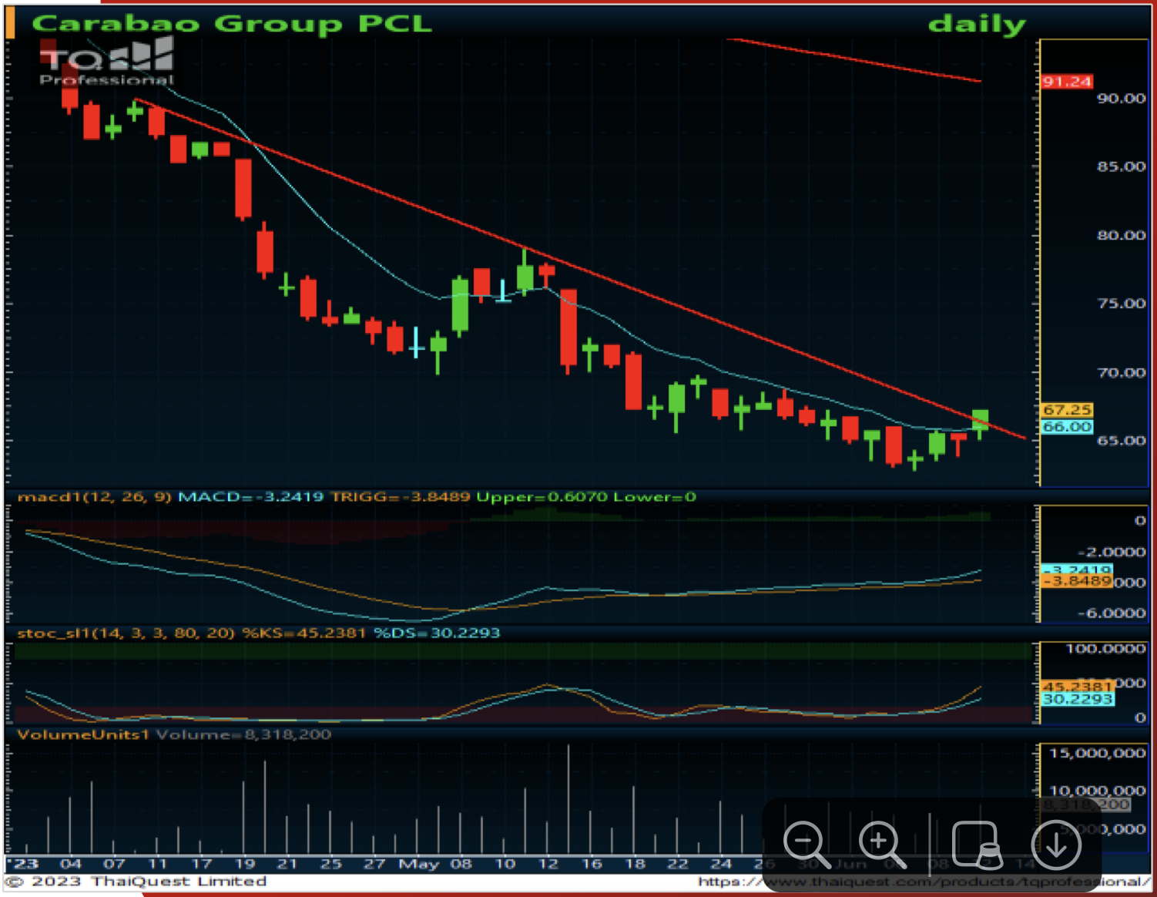Click the 85.00 price axis label
This screenshot has height=897, width=1157.
click(x=1121, y=166)
